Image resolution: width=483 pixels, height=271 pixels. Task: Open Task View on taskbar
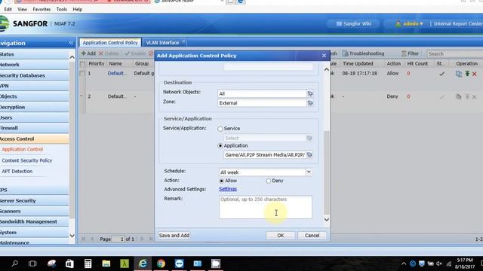click(32, 263)
